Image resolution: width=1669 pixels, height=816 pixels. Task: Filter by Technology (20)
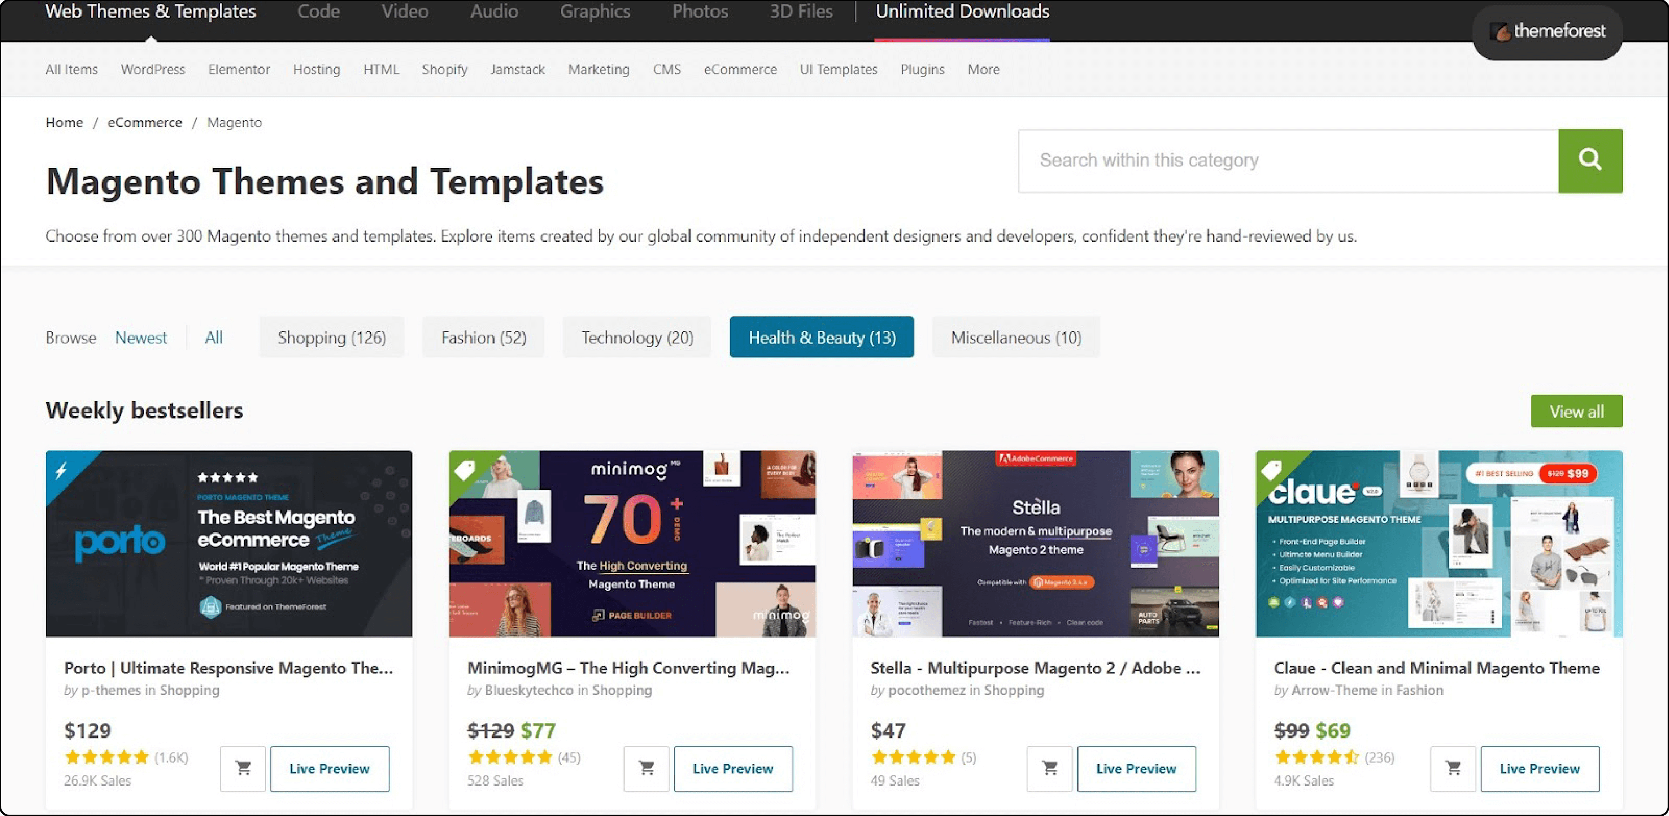[x=637, y=336]
